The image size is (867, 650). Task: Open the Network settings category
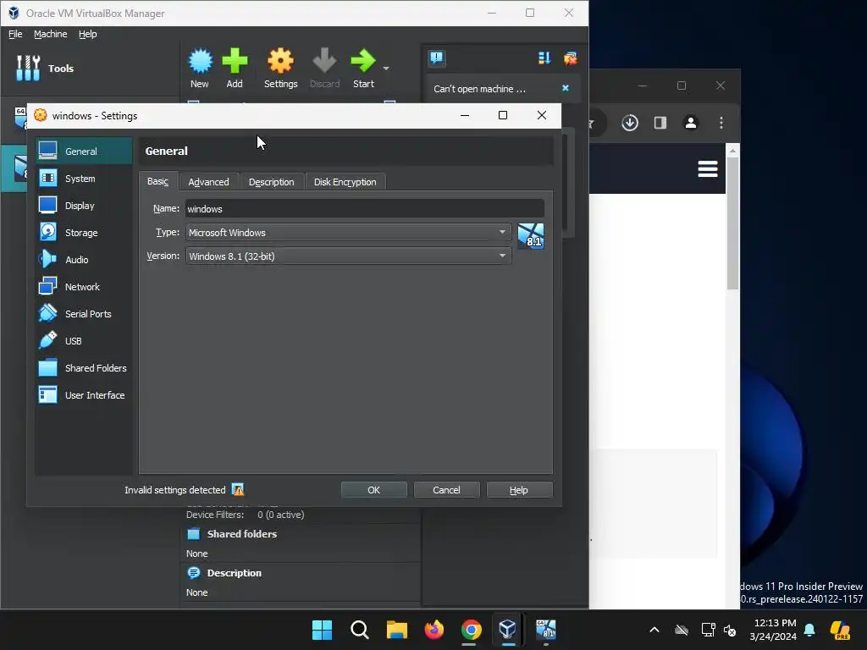[x=84, y=286]
